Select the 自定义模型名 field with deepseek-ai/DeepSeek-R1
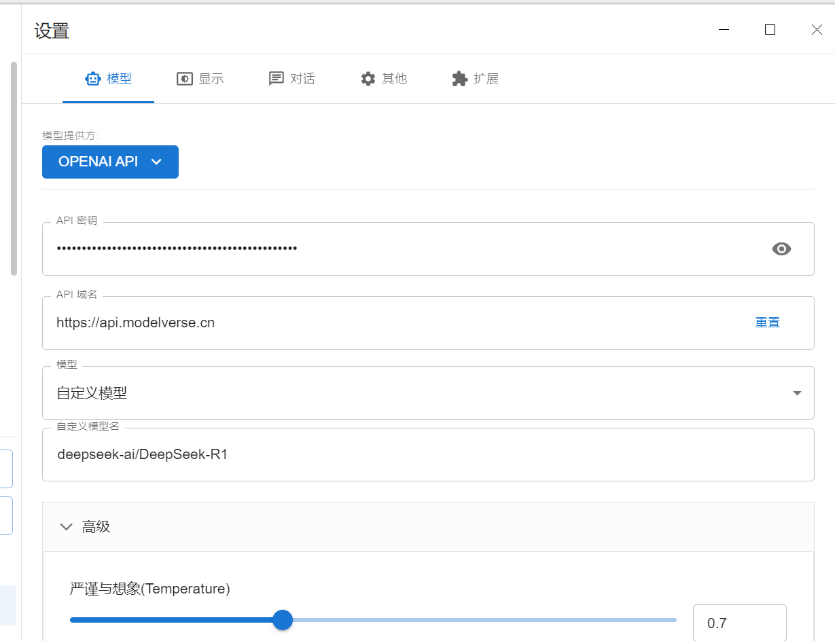Screen dimensions: 835x641 click(x=340, y=454)
